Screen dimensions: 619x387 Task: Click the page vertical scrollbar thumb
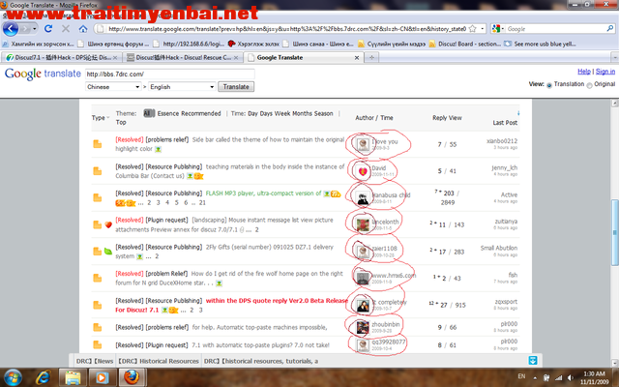click(615, 232)
